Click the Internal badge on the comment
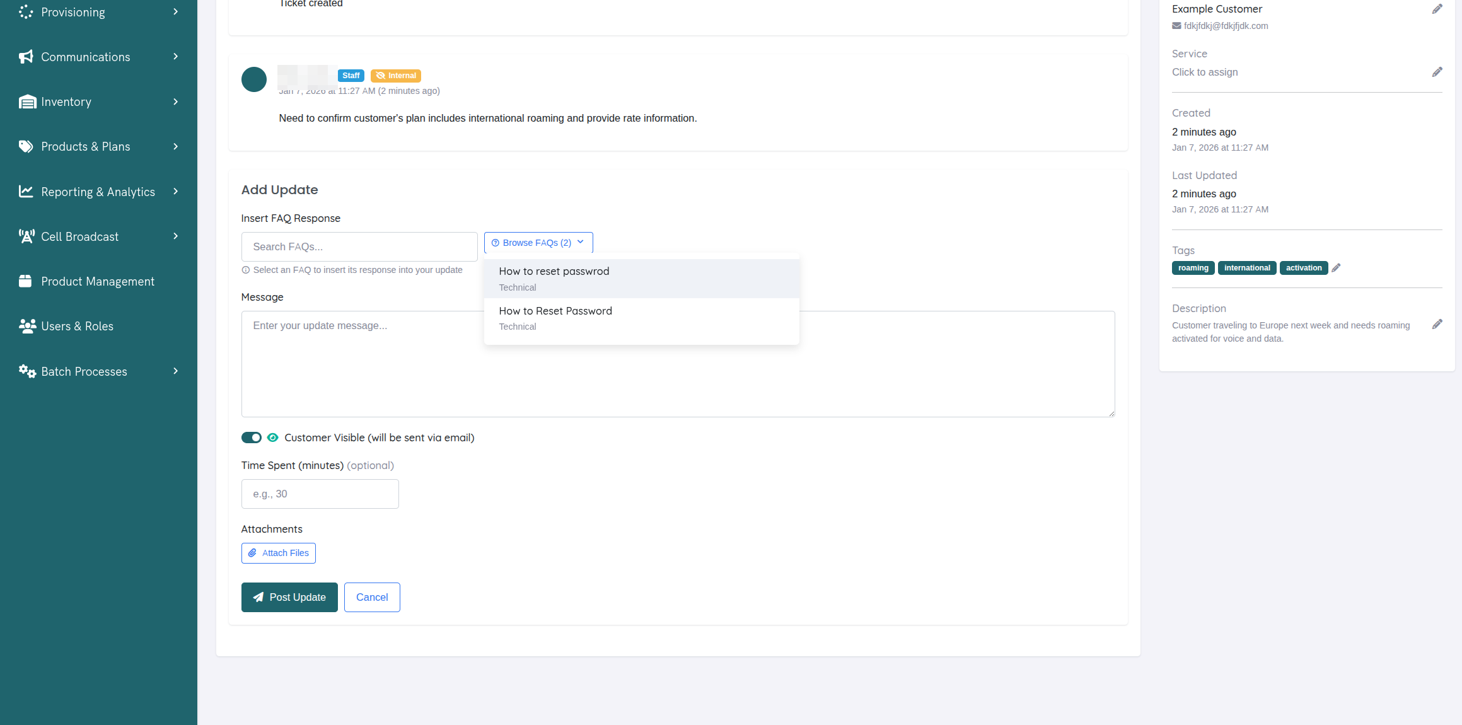 [x=396, y=76]
